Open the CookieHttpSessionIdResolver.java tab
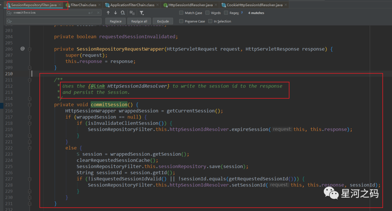This screenshot has width=392, height=211. click(x=254, y=5)
